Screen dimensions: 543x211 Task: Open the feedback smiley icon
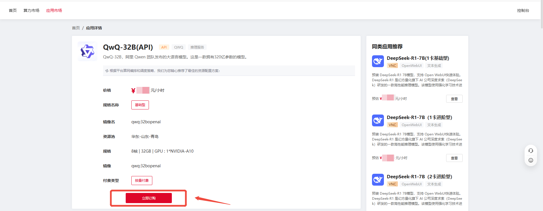[531, 160]
